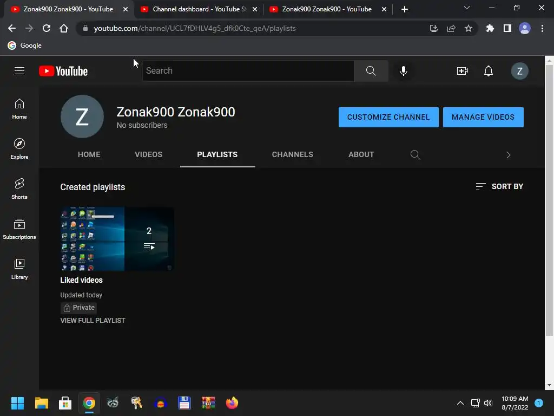Open Liked videos playlist thumbnail

(117, 239)
